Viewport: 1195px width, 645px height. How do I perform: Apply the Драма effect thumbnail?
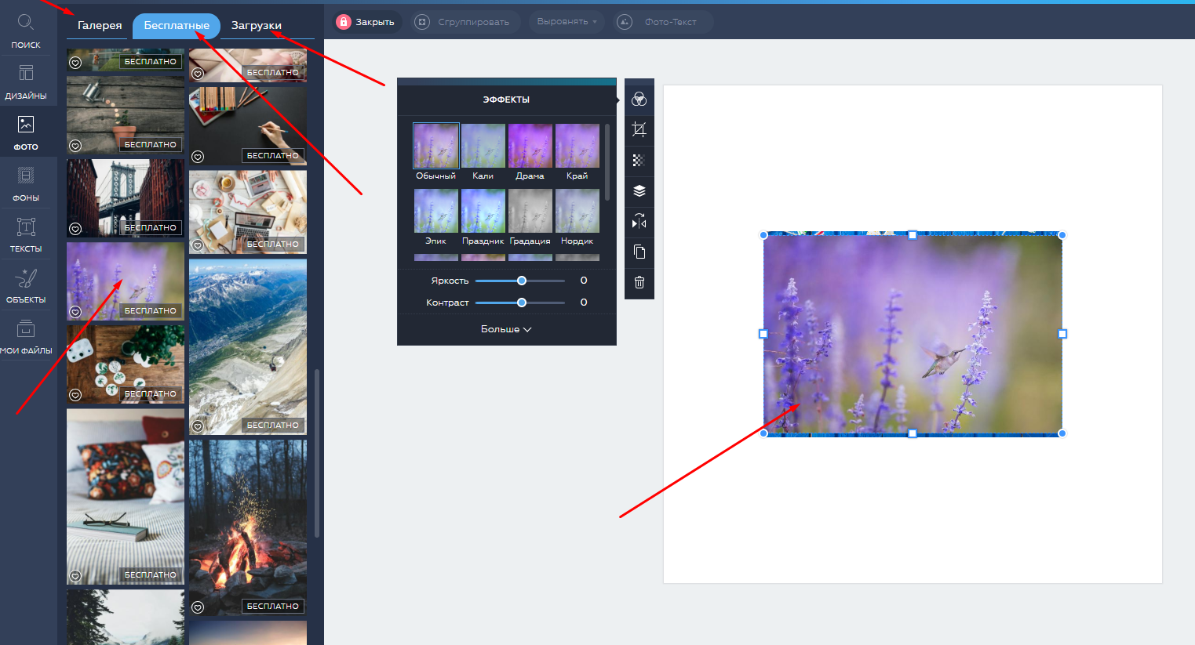[x=530, y=147]
